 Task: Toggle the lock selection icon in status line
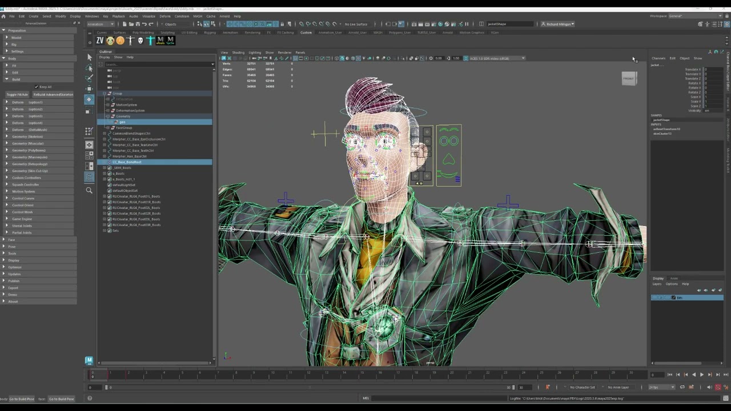tap(282, 24)
